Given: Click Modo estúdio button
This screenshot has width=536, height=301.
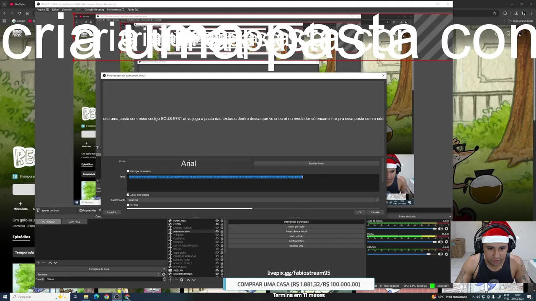Looking at the screenshot, I should (296, 236).
